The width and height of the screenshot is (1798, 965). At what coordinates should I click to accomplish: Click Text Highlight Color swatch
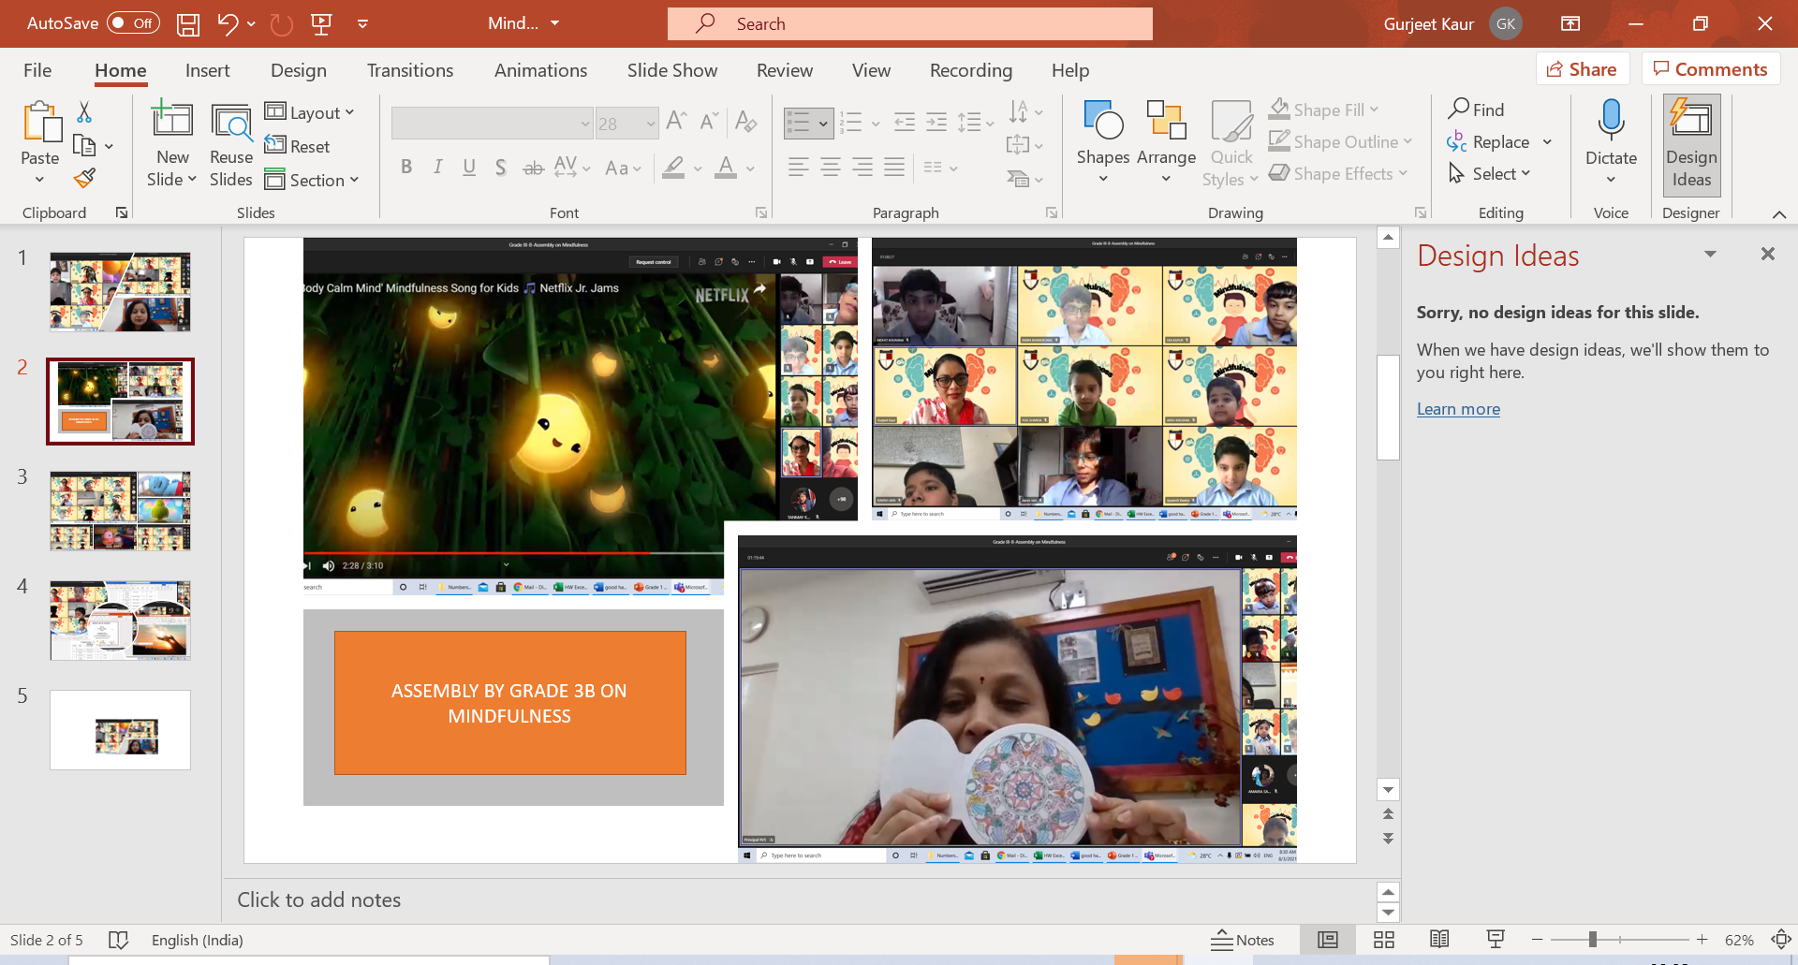(673, 168)
